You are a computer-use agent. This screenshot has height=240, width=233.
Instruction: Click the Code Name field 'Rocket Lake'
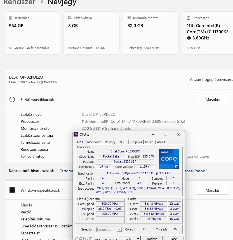point(111,156)
